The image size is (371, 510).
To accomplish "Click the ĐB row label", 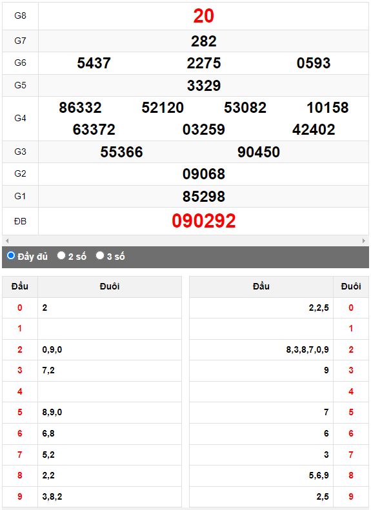I will [x=20, y=222].
